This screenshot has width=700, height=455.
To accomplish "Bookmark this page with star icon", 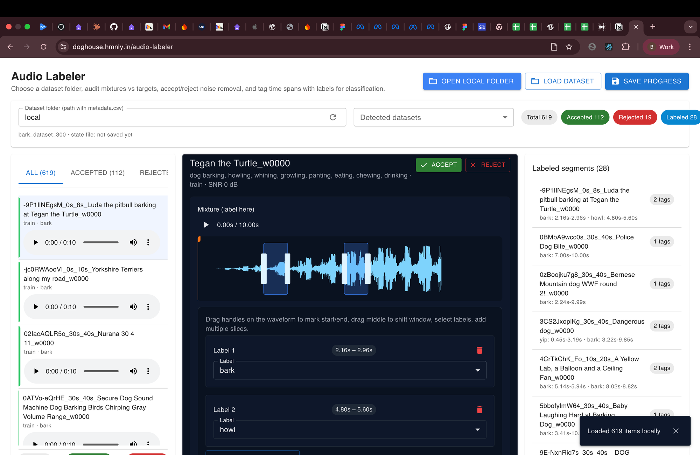I will 569,47.
